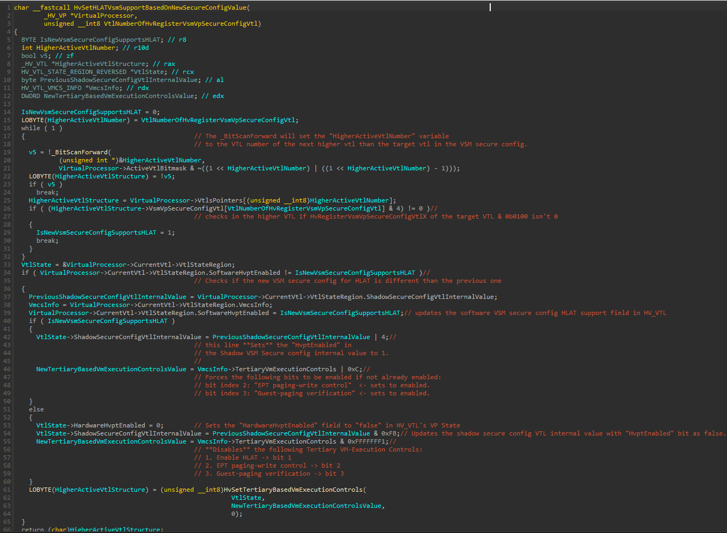The width and height of the screenshot is (727, 533).
Task: Click the NewTertiaryBasedVmExecutionControlsValue argument on line 63
Action: click(x=306, y=506)
